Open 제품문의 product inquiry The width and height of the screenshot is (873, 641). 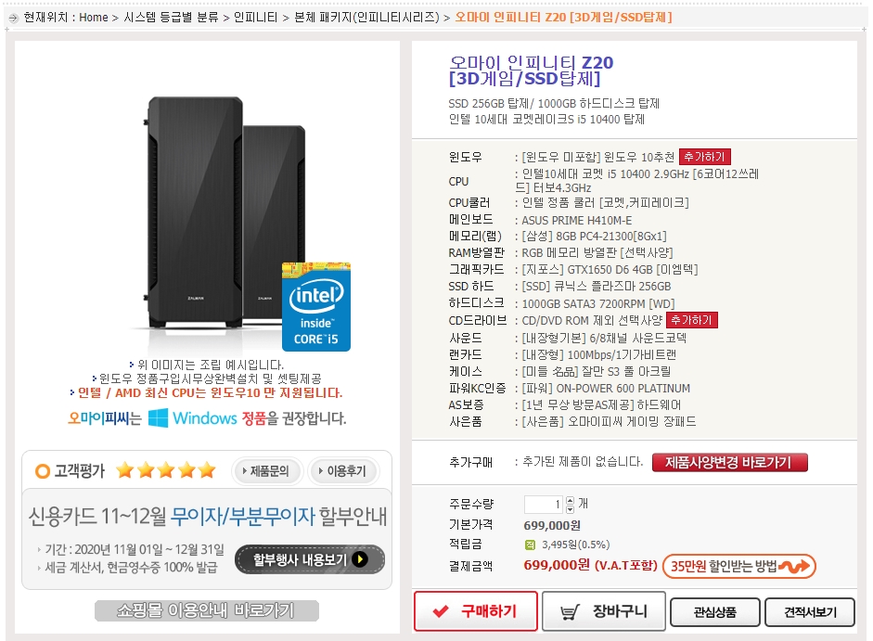click(x=266, y=471)
